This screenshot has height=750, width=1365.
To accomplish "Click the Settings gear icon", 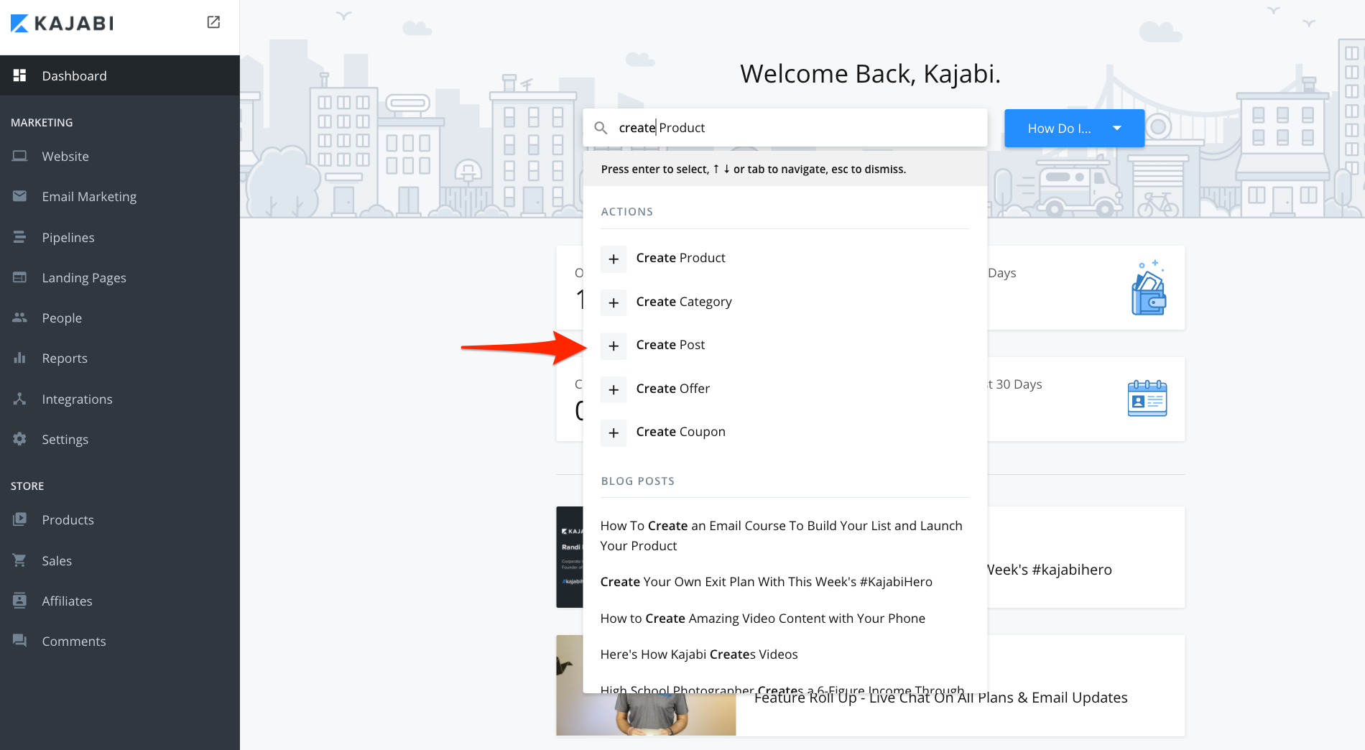I will (19, 439).
